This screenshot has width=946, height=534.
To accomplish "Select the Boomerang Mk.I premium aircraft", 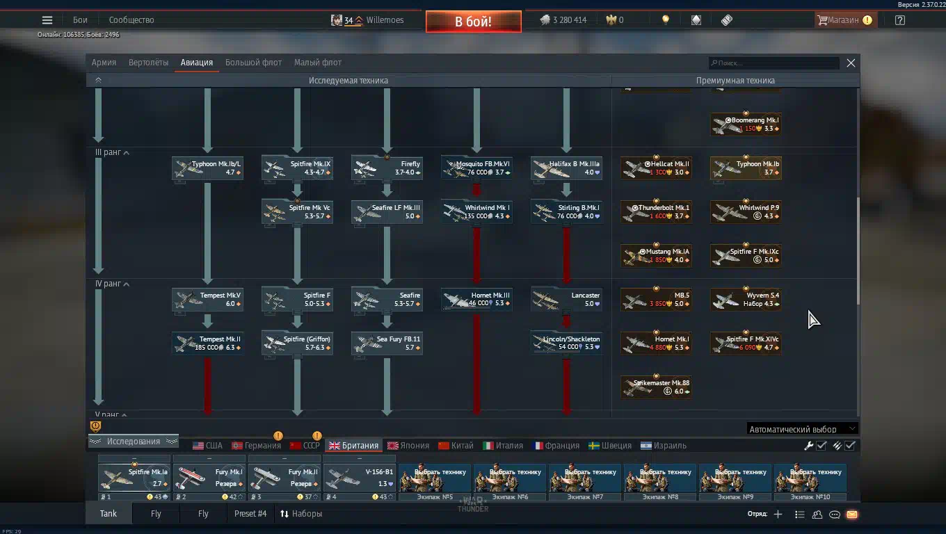I will click(746, 124).
